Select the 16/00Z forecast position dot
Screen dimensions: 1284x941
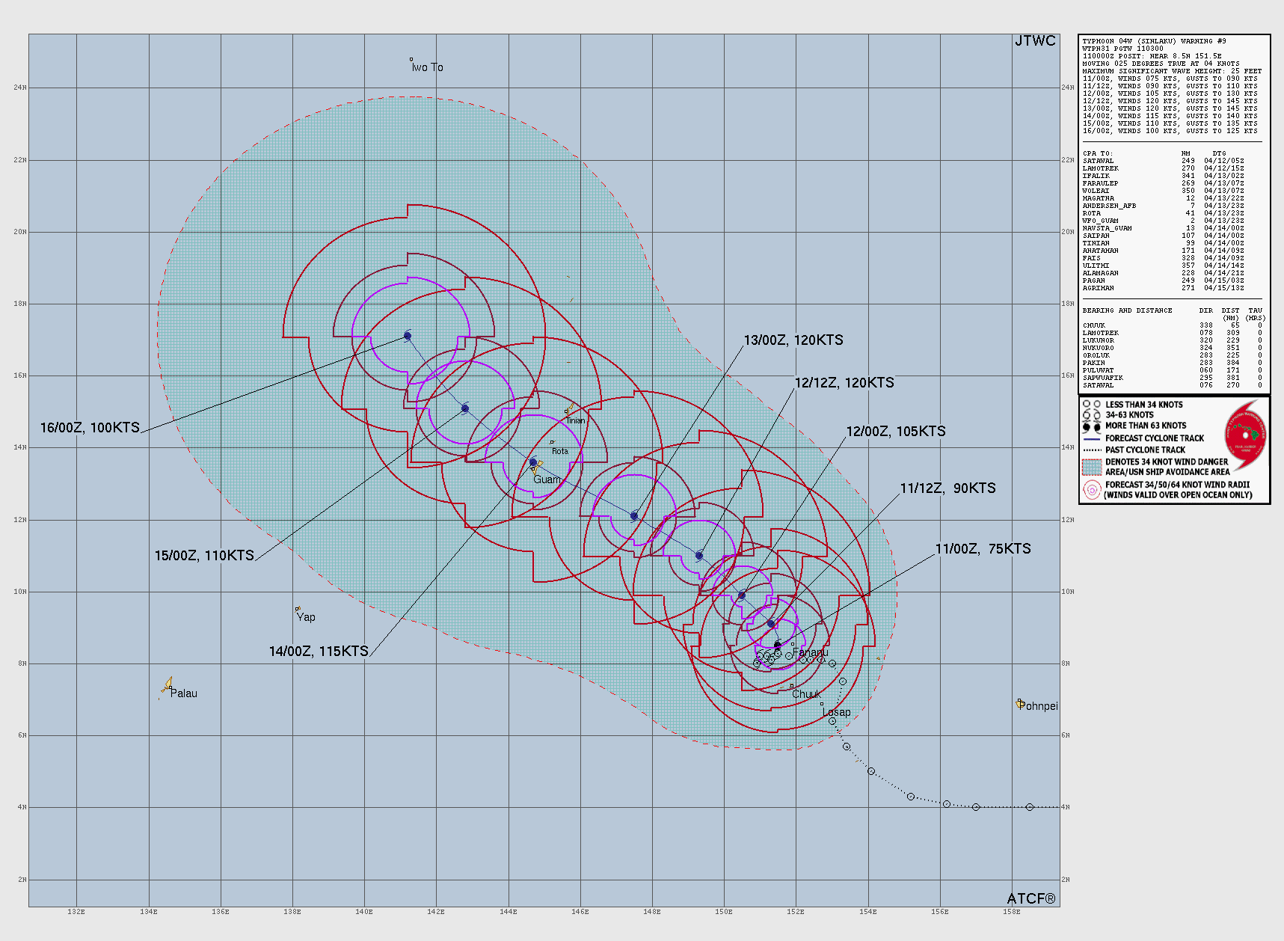406,337
